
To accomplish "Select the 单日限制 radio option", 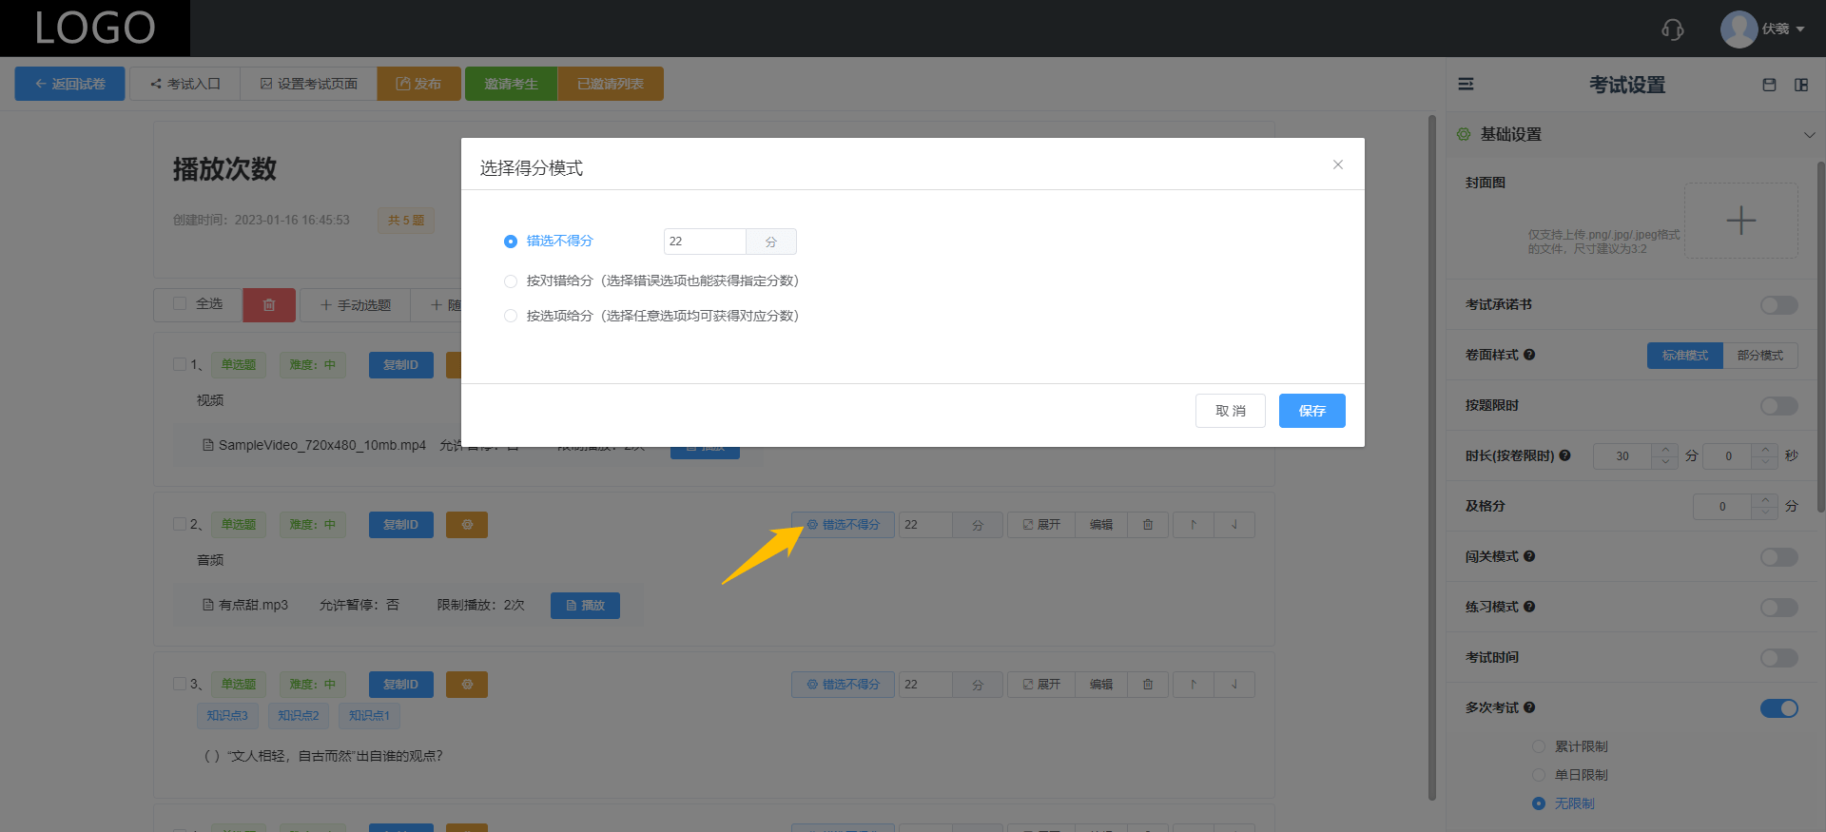I will coord(1539,775).
